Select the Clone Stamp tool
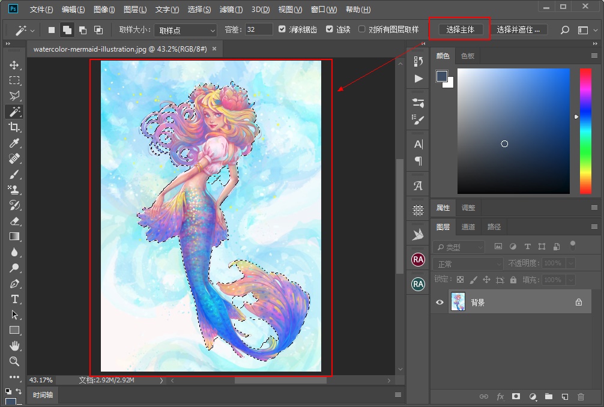Screen dimensions: 604x407 pyautogui.click(x=14, y=190)
